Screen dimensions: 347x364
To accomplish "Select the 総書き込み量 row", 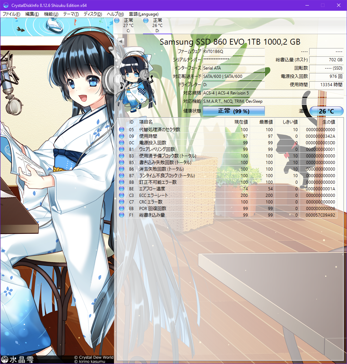I will click(227, 215).
